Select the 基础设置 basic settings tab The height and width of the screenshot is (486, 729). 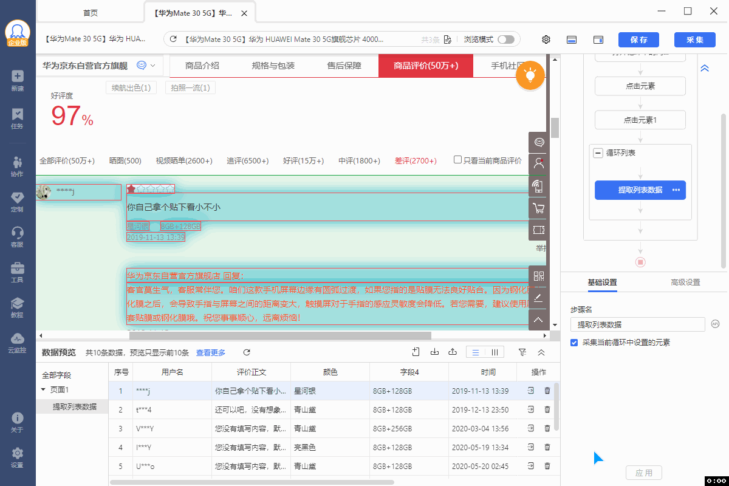coord(602,282)
